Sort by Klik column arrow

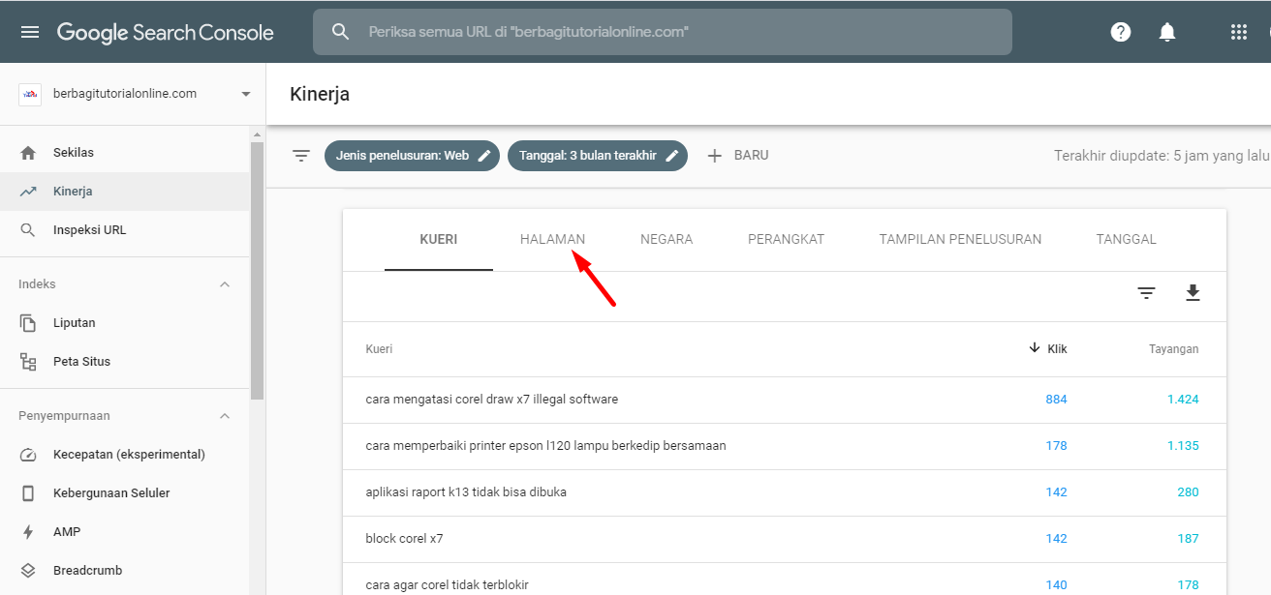(1035, 347)
